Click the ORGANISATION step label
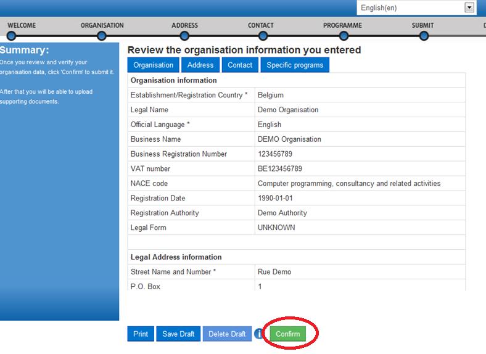Image resolution: width=486 pixels, height=354 pixels. pos(102,25)
